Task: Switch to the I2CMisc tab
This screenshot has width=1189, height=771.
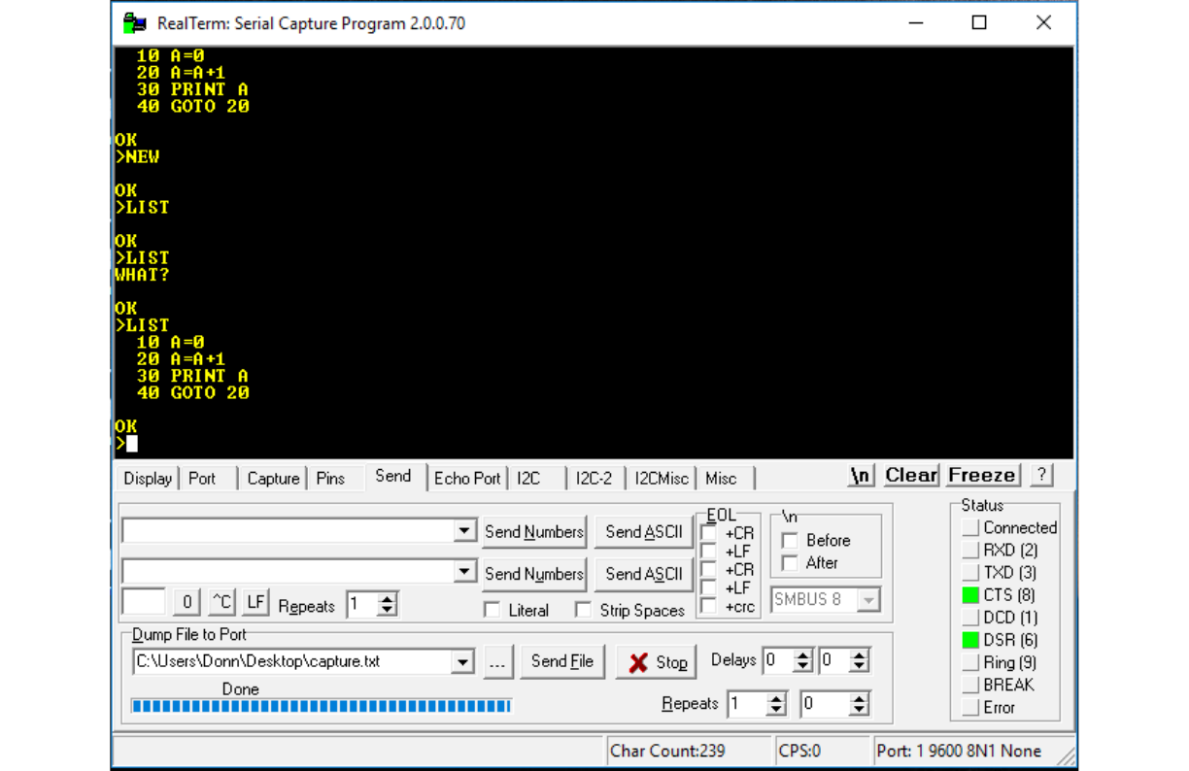Action: (662, 478)
